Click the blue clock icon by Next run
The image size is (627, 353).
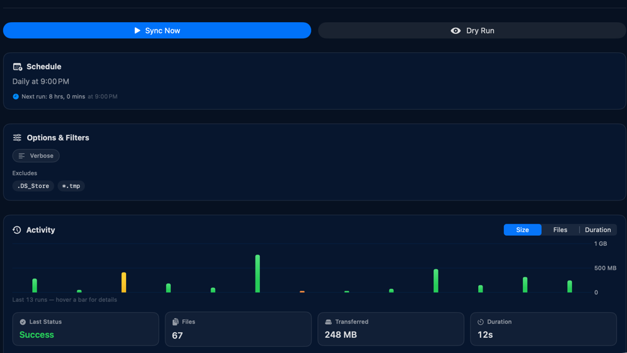point(16,96)
